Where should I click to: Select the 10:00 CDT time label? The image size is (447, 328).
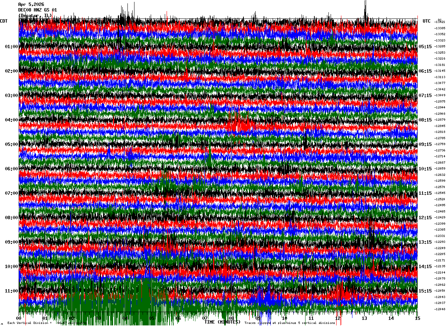point(11,267)
